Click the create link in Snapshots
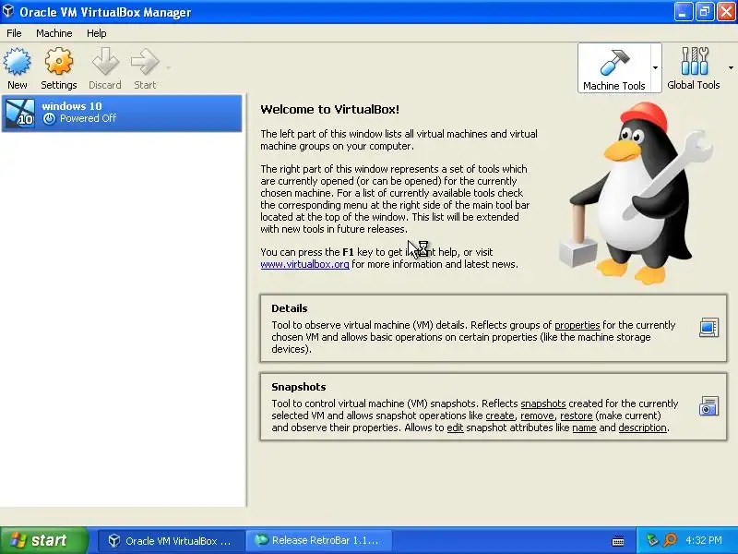The height and width of the screenshot is (554, 738). pyautogui.click(x=500, y=415)
